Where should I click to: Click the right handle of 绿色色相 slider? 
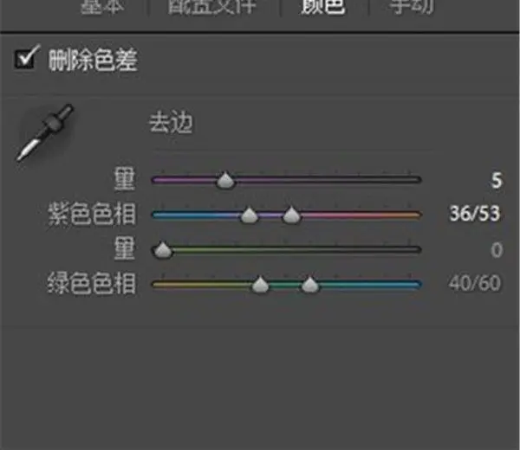[309, 285]
